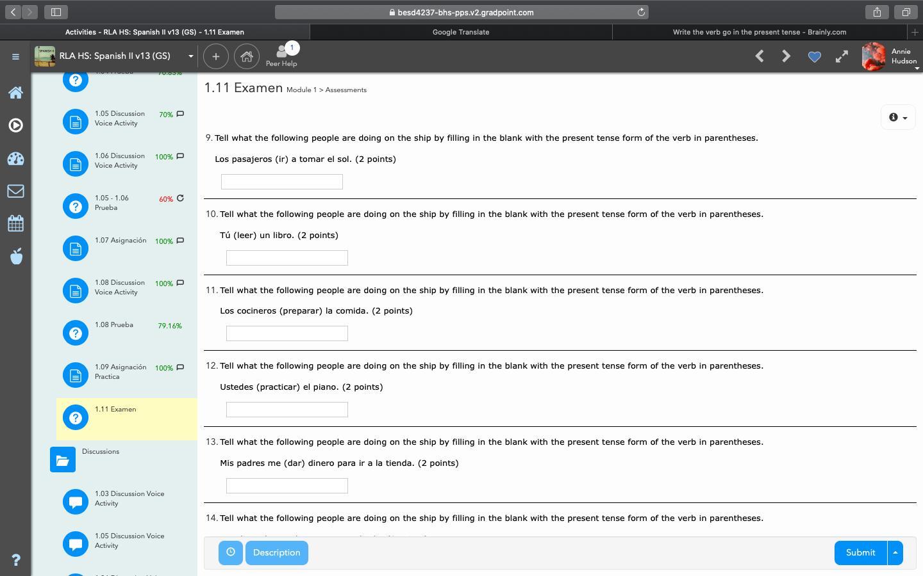The width and height of the screenshot is (923, 576).
Task: Click the browser address bar
Action: coord(462,12)
